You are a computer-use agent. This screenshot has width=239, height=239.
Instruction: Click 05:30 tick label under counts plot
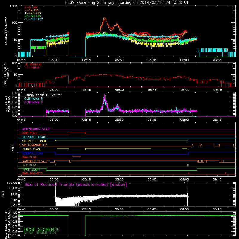(x=119, y=60)
